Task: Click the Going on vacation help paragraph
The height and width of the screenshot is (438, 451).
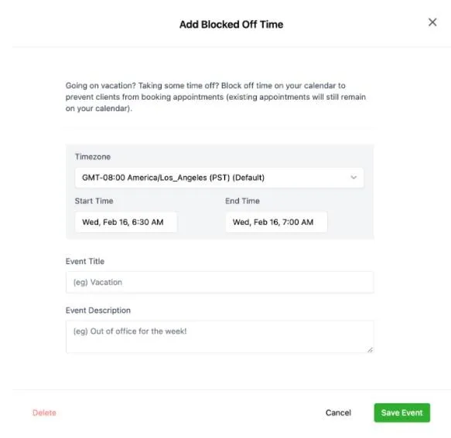Action: tap(216, 97)
